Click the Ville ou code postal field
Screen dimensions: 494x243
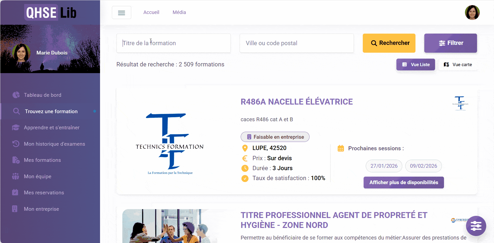(x=297, y=43)
